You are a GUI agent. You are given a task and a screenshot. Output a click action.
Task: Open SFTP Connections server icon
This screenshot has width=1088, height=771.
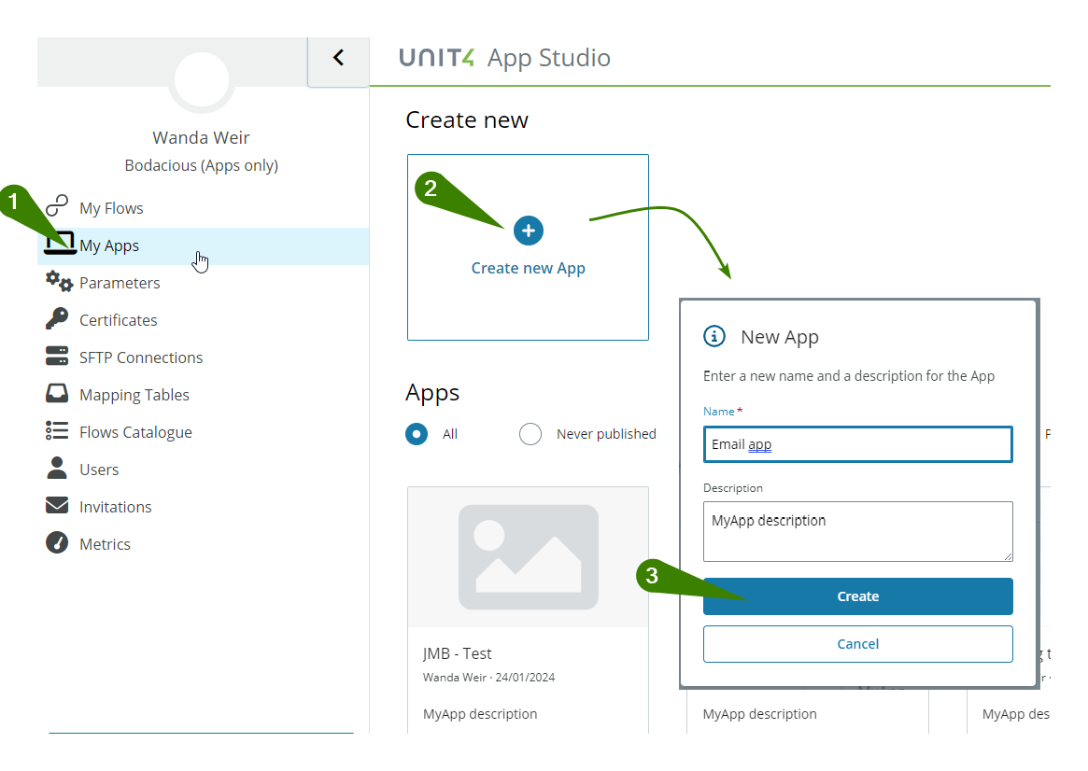click(58, 357)
